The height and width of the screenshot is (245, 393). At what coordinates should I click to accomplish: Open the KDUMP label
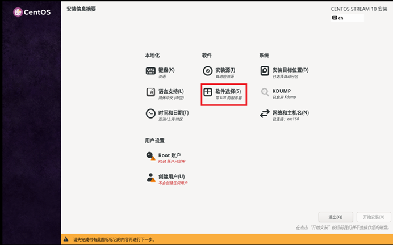(282, 91)
